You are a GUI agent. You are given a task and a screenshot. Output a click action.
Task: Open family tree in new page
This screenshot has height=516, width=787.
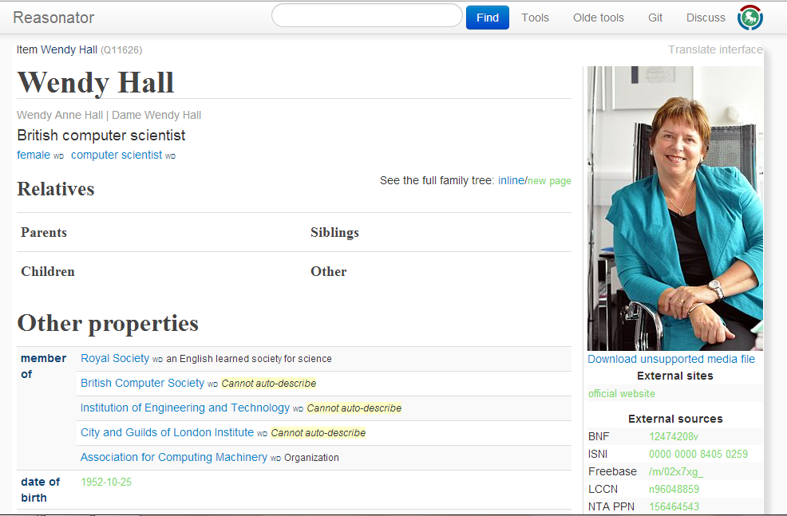coord(549,181)
